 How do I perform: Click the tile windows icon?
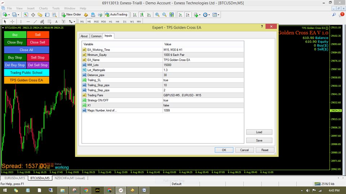coord(172,15)
